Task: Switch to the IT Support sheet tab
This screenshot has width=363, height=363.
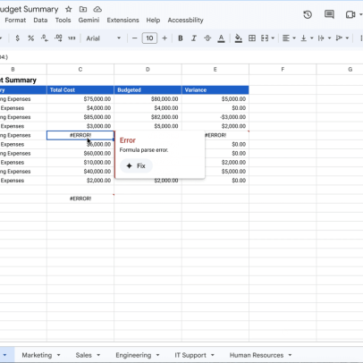Action: pyautogui.click(x=190, y=355)
